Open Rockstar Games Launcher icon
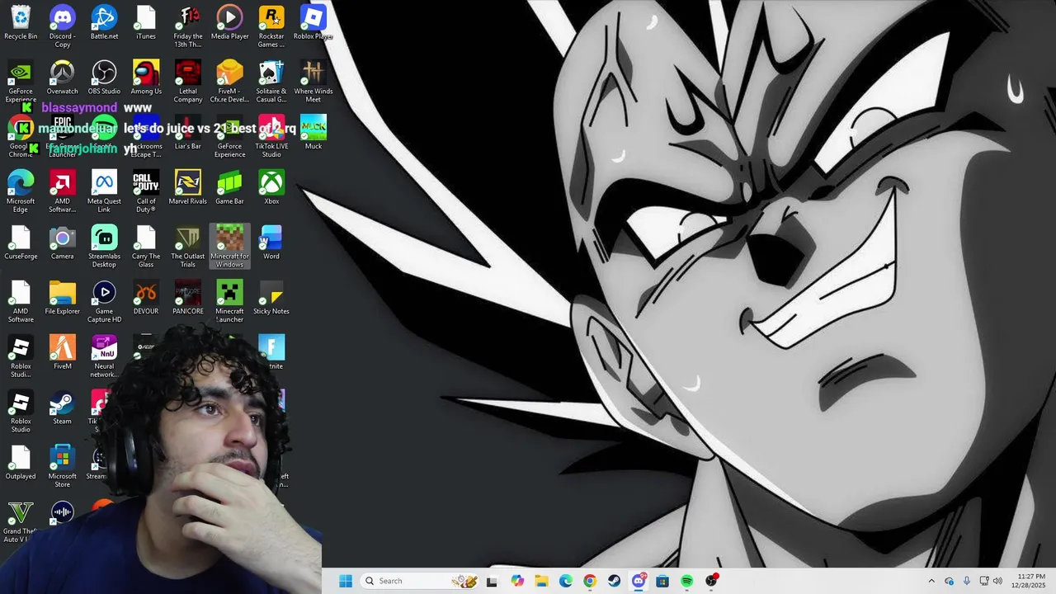The height and width of the screenshot is (594, 1056). pyautogui.click(x=271, y=26)
